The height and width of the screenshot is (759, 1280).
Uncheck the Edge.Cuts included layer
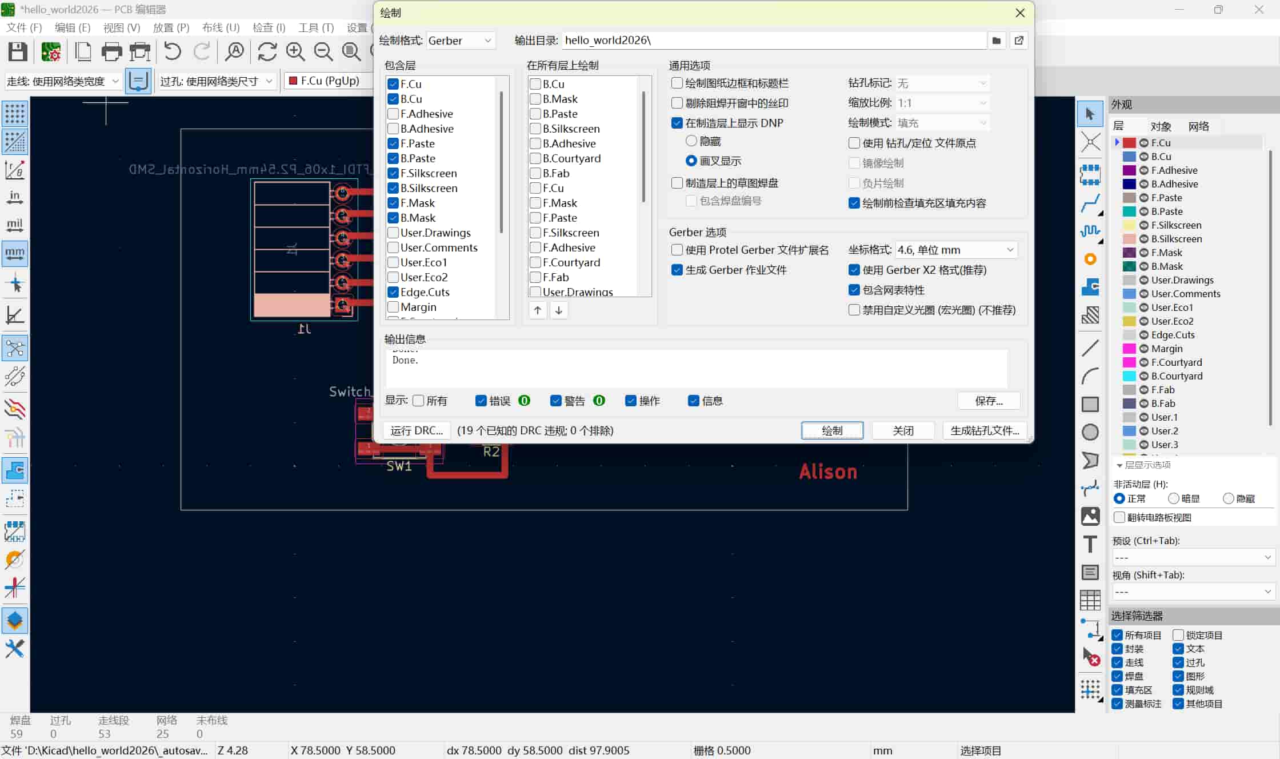pos(393,292)
